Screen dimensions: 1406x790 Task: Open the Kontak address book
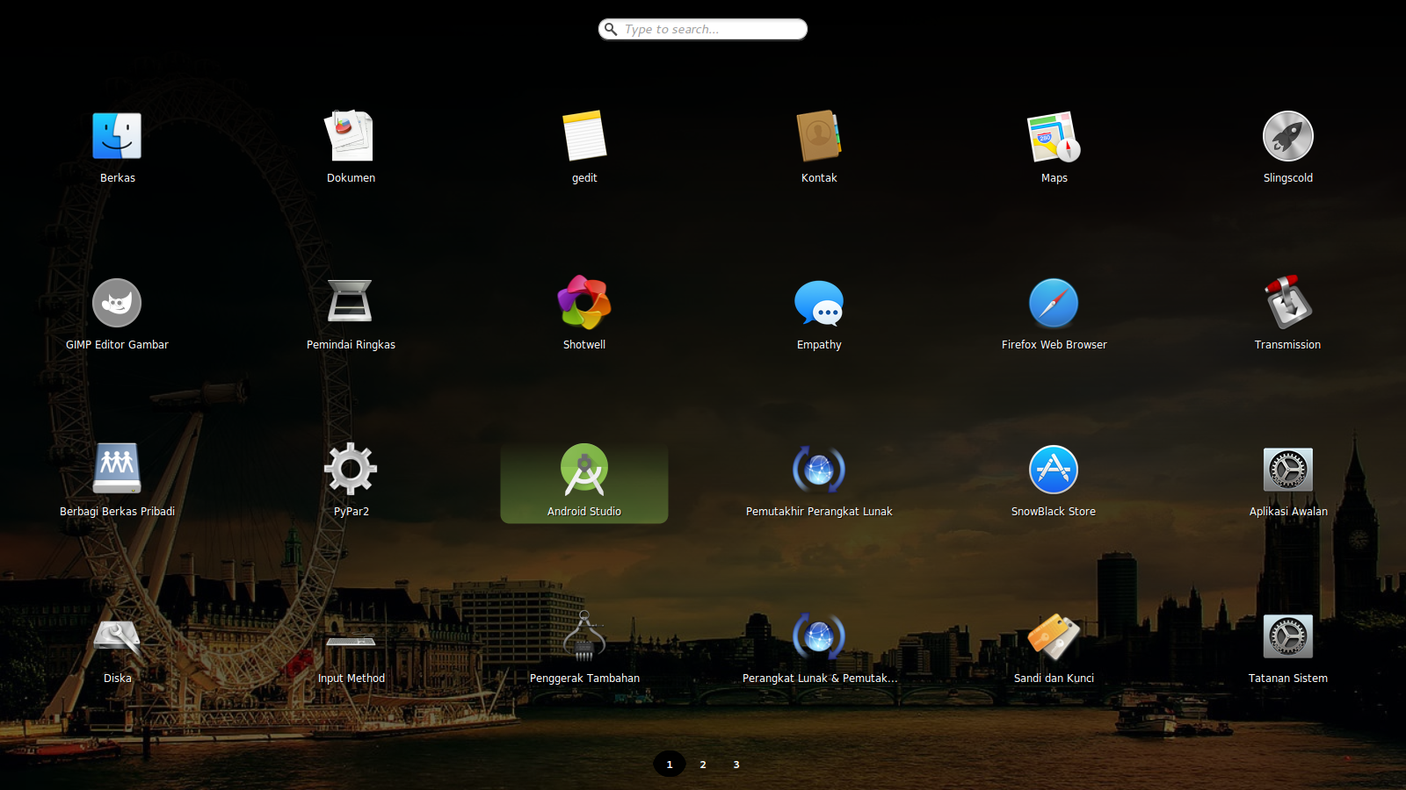pos(818,136)
